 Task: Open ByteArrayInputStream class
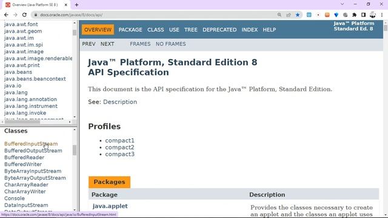[x=33, y=171]
